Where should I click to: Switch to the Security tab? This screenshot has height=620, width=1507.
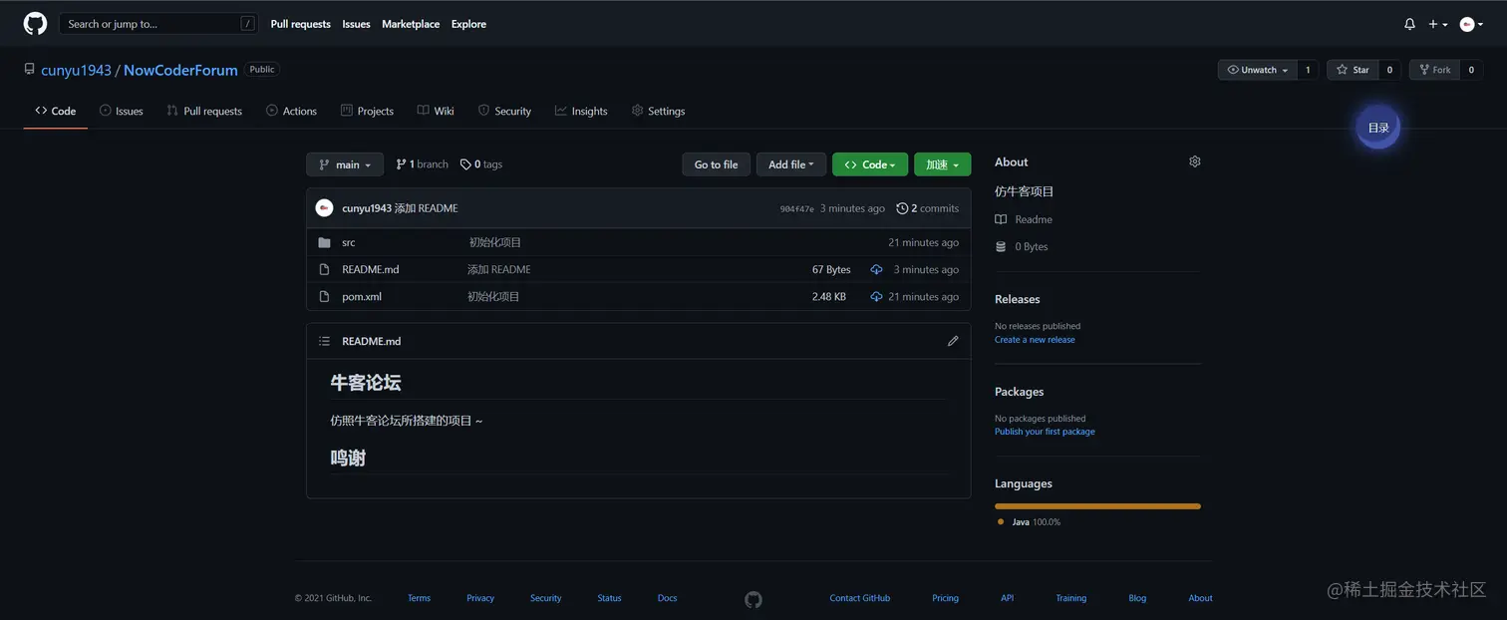504,111
